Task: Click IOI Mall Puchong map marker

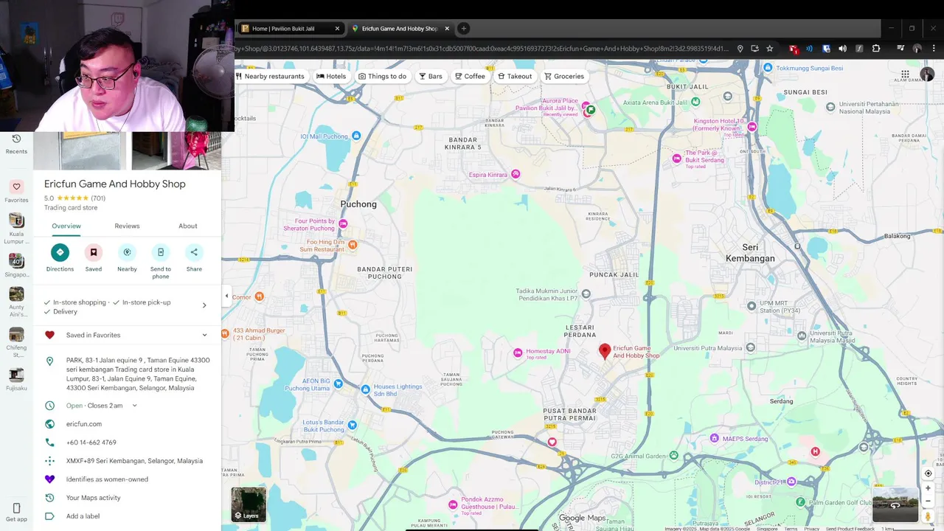Action: click(356, 136)
